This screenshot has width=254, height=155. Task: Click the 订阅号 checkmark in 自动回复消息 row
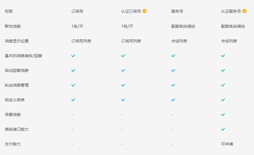click(x=73, y=70)
